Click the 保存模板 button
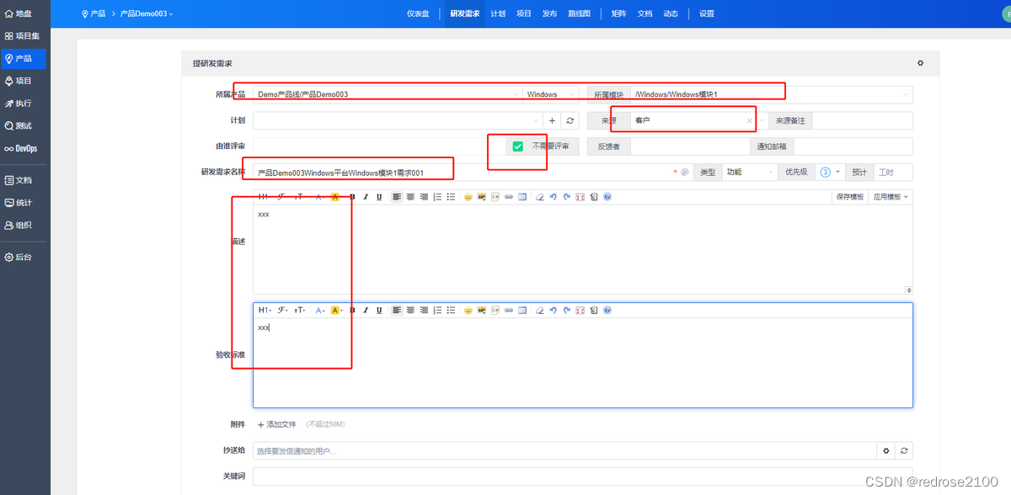 click(849, 196)
